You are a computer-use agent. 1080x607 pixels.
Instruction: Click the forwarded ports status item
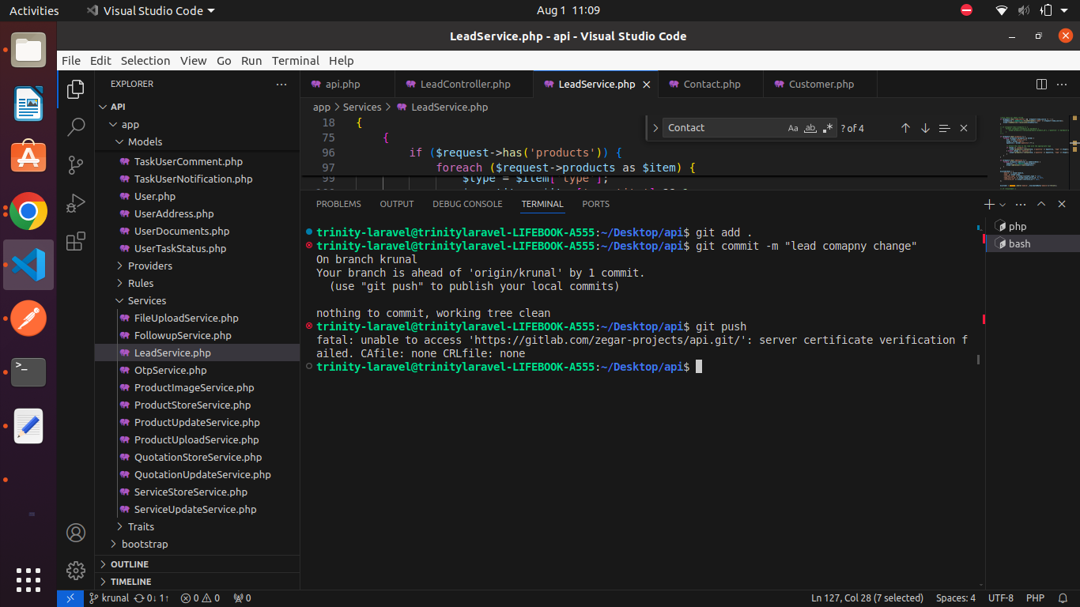tap(242, 598)
